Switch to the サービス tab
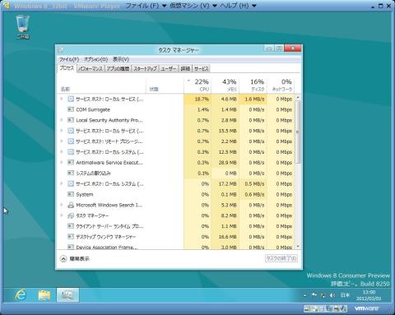Screen dimensions: 395x315 pyautogui.click(x=202, y=68)
